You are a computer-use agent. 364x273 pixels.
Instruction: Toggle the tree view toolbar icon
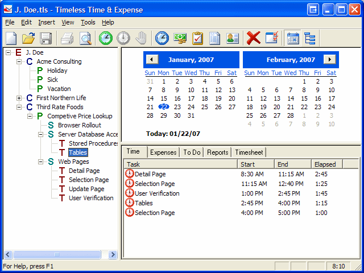310,39
